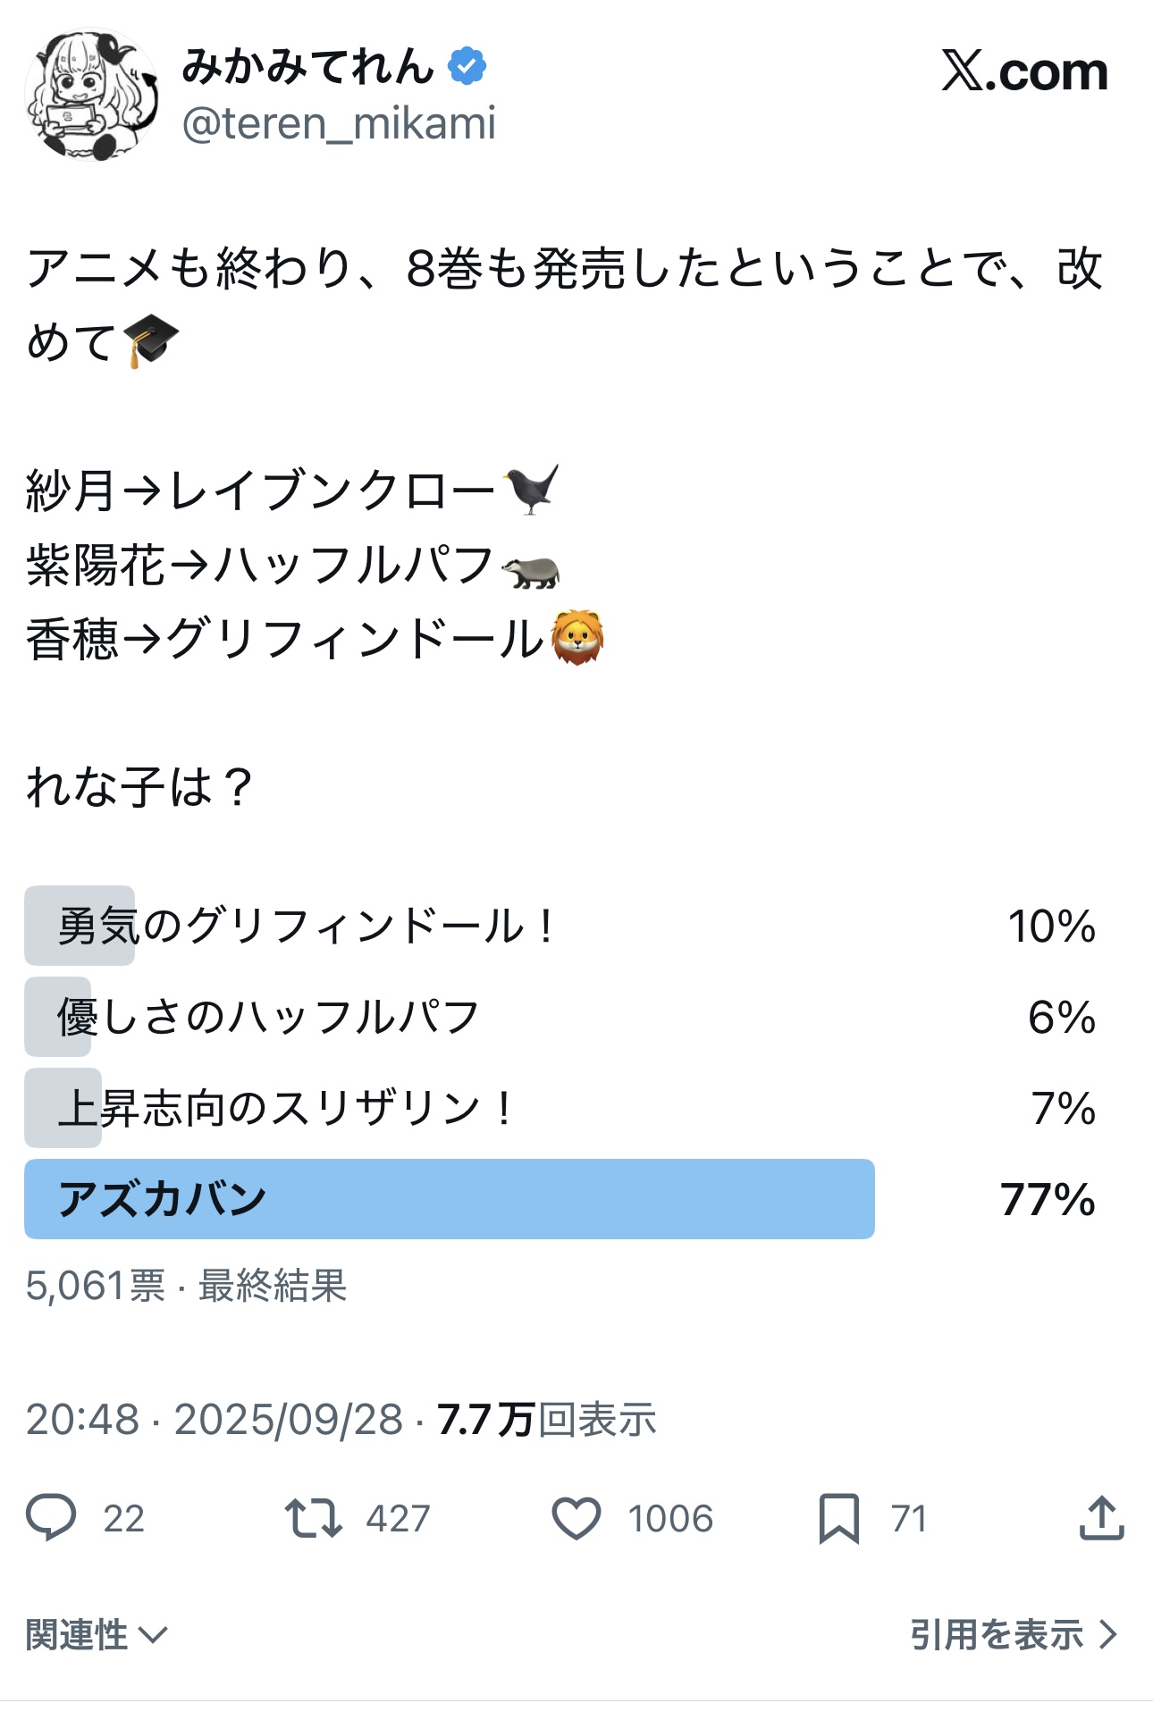Click the 1006 likes count
This screenshot has width=1153, height=1728.
pos(670,1519)
